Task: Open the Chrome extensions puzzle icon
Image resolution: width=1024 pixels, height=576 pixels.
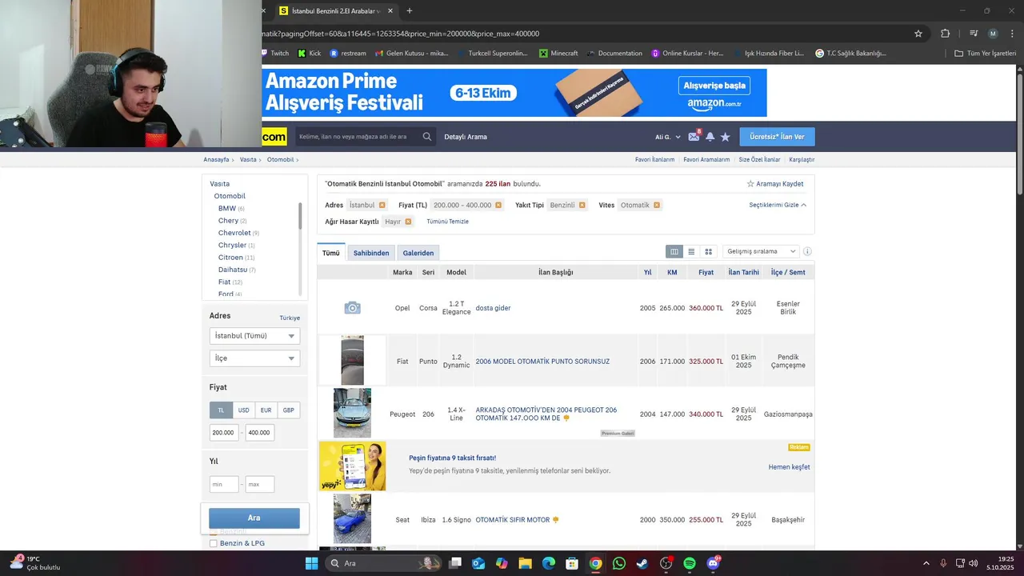Action: pyautogui.click(x=945, y=34)
